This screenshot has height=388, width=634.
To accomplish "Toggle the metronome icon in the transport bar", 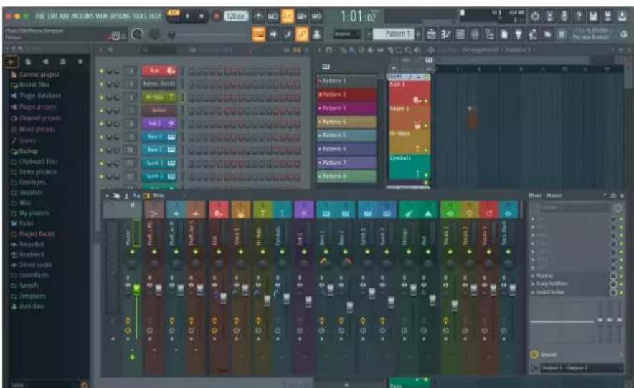I will pyautogui.click(x=258, y=16).
